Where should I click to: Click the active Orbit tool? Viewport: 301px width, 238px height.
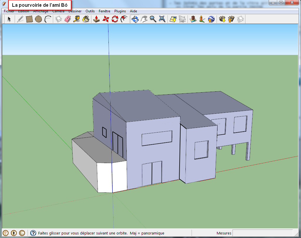pyautogui.click(x=135, y=19)
